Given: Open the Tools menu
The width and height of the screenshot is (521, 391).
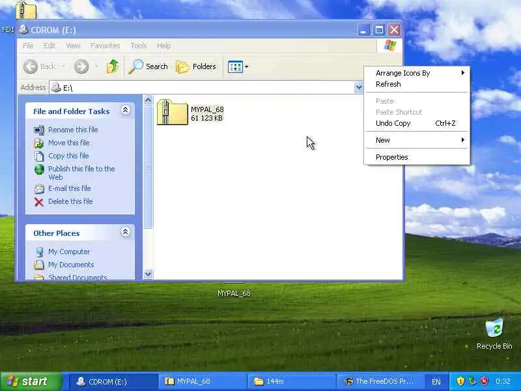Looking at the screenshot, I should pos(139,46).
